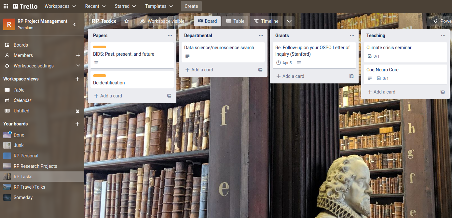Viewport: 452px width, 218px height.
Task: Switch to the Timeline view tab
Action: (x=266, y=21)
